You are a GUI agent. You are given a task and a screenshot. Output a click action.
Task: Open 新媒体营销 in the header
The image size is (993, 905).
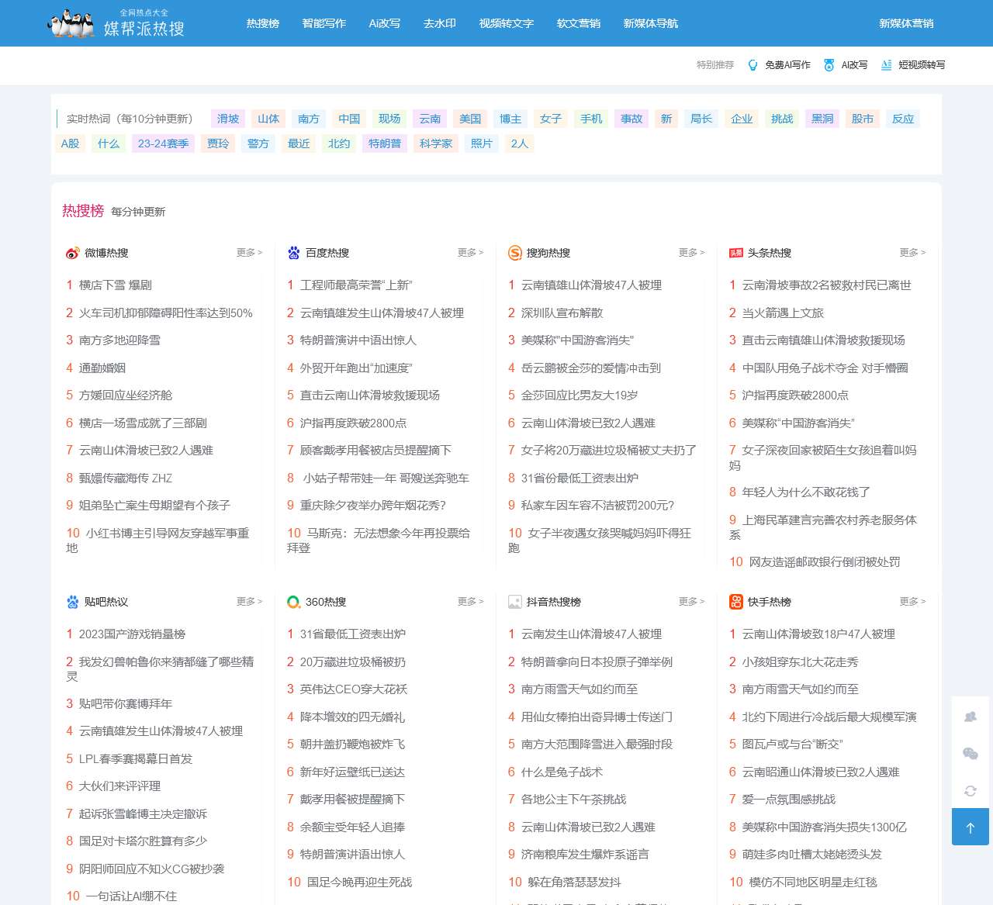pos(906,23)
